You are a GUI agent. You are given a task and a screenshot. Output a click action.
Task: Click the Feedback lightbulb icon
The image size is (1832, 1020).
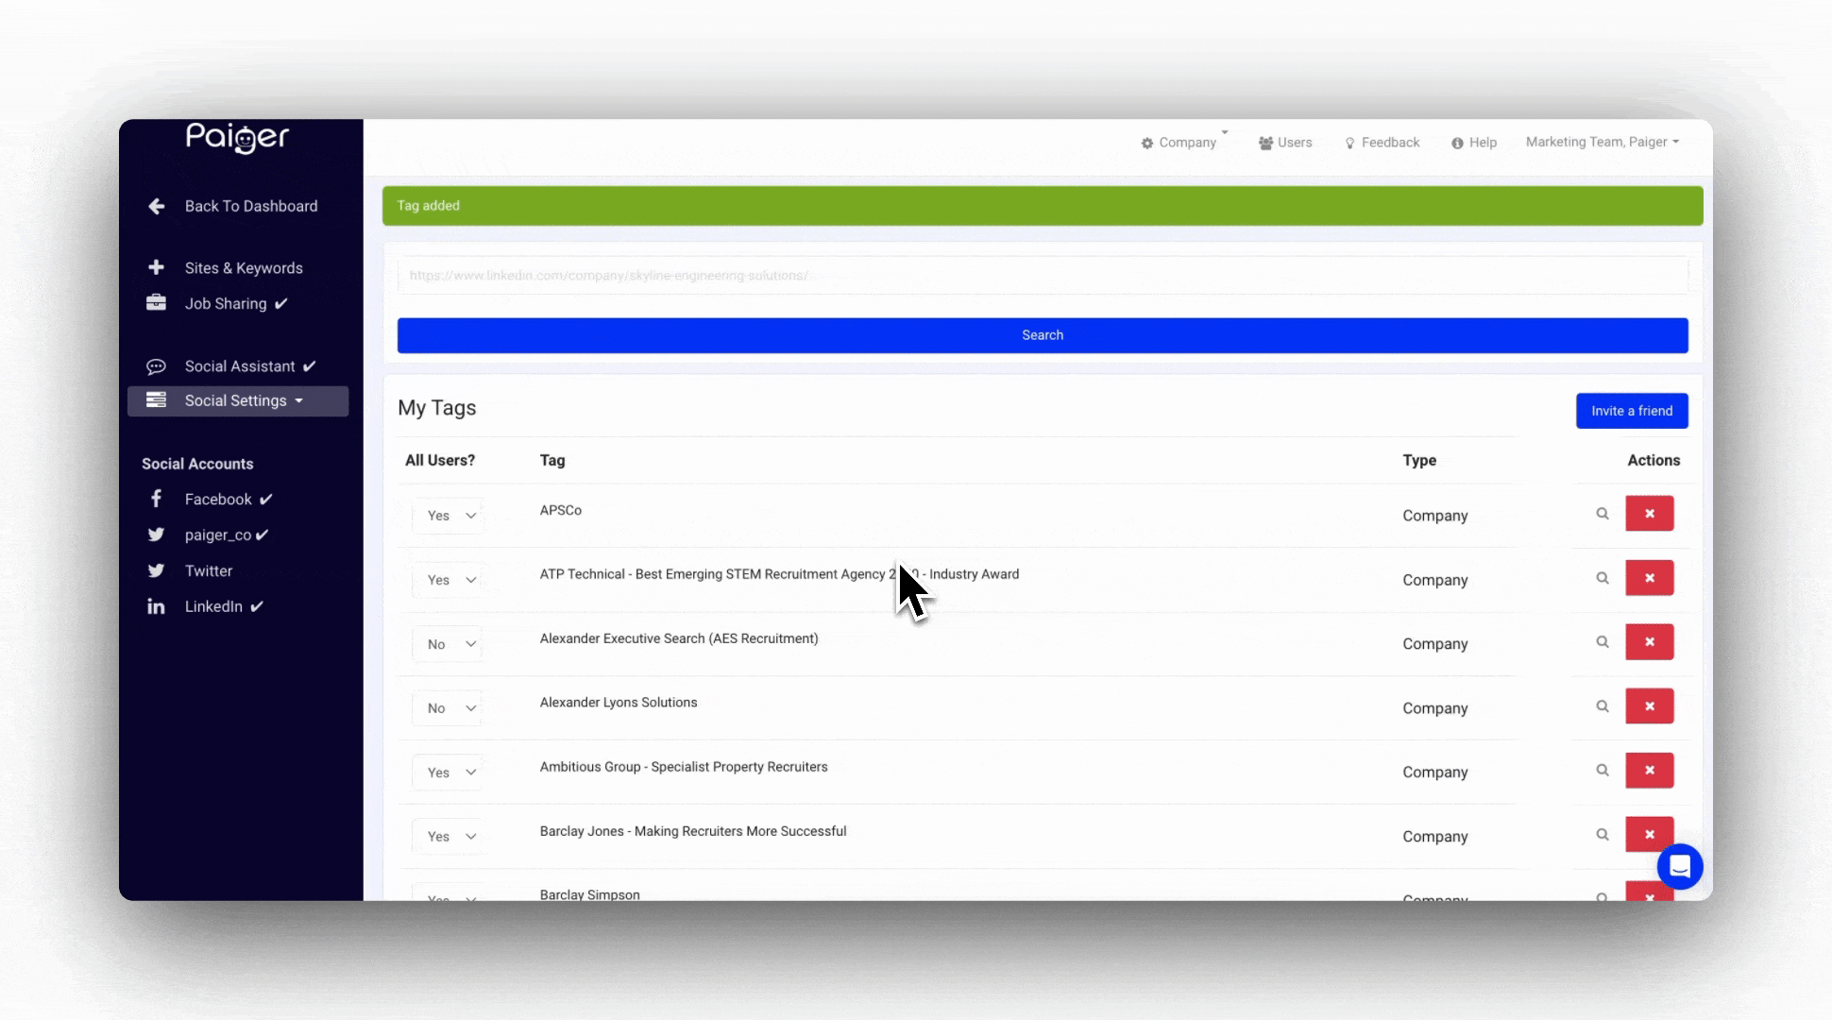1349,144
